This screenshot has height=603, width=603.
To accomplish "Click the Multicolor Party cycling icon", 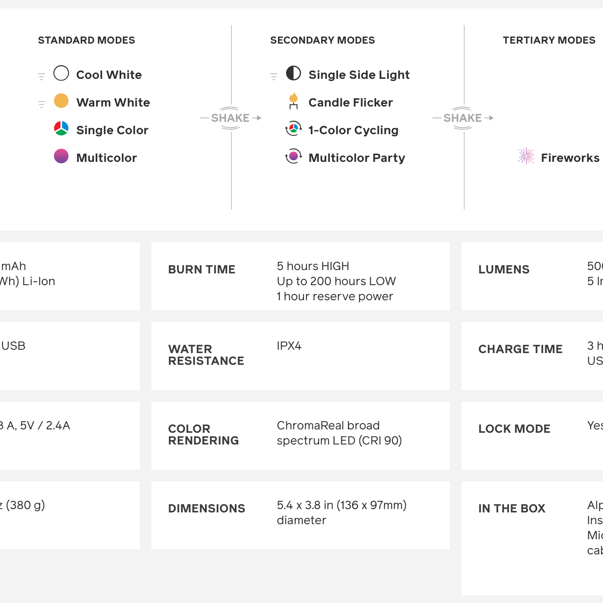I will pos(294,156).
